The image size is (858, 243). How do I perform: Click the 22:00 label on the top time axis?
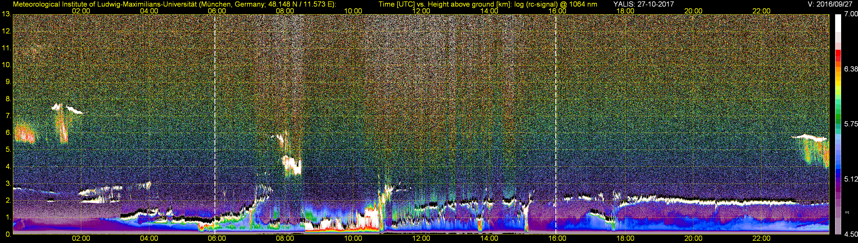click(x=761, y=11)
